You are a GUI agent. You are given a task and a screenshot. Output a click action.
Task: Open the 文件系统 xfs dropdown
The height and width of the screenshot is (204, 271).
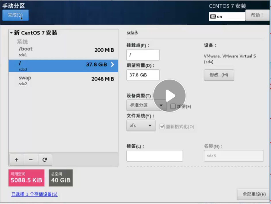[141, 125]
